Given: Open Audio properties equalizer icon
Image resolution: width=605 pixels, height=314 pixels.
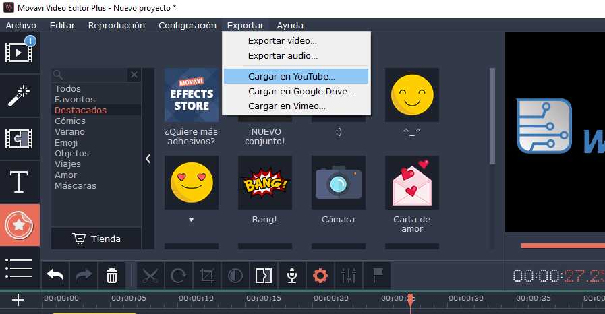Looking at the screenshot, I should [x=349, y=276].
